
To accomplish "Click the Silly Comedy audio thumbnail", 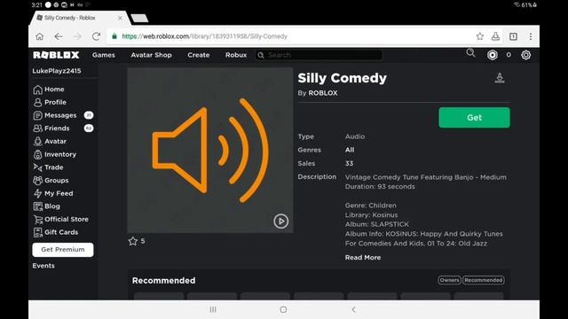I will 210,150.
